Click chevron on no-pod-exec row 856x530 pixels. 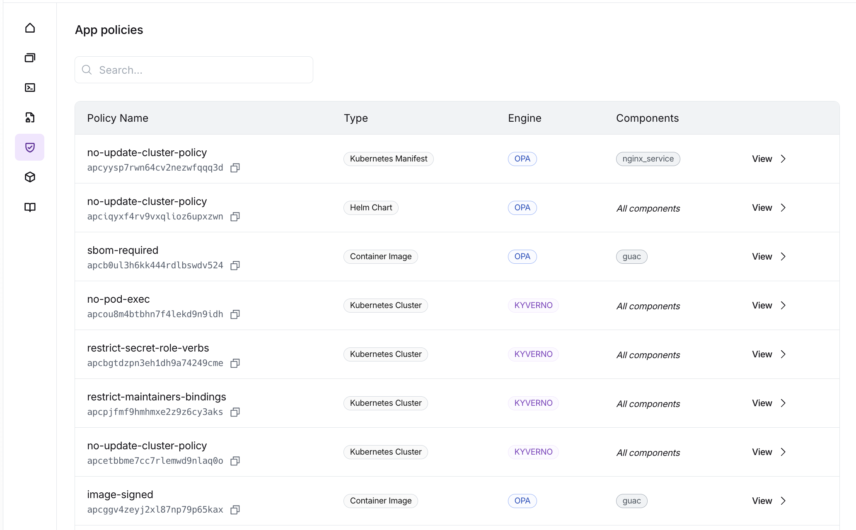783,306
